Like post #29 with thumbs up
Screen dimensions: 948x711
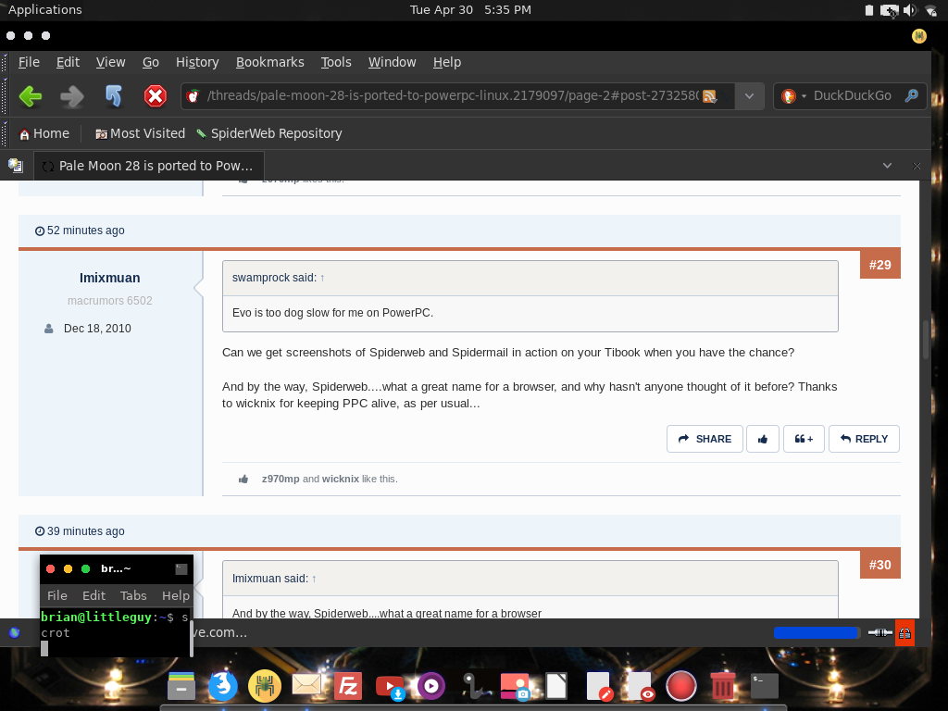click(763, 439)
